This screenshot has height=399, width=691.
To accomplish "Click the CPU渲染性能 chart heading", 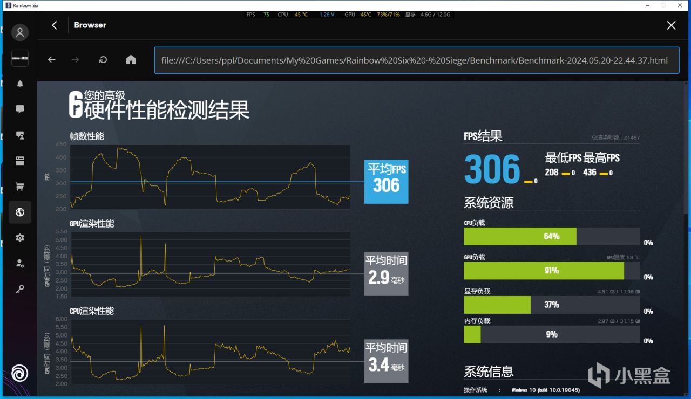I will point(92,311).
